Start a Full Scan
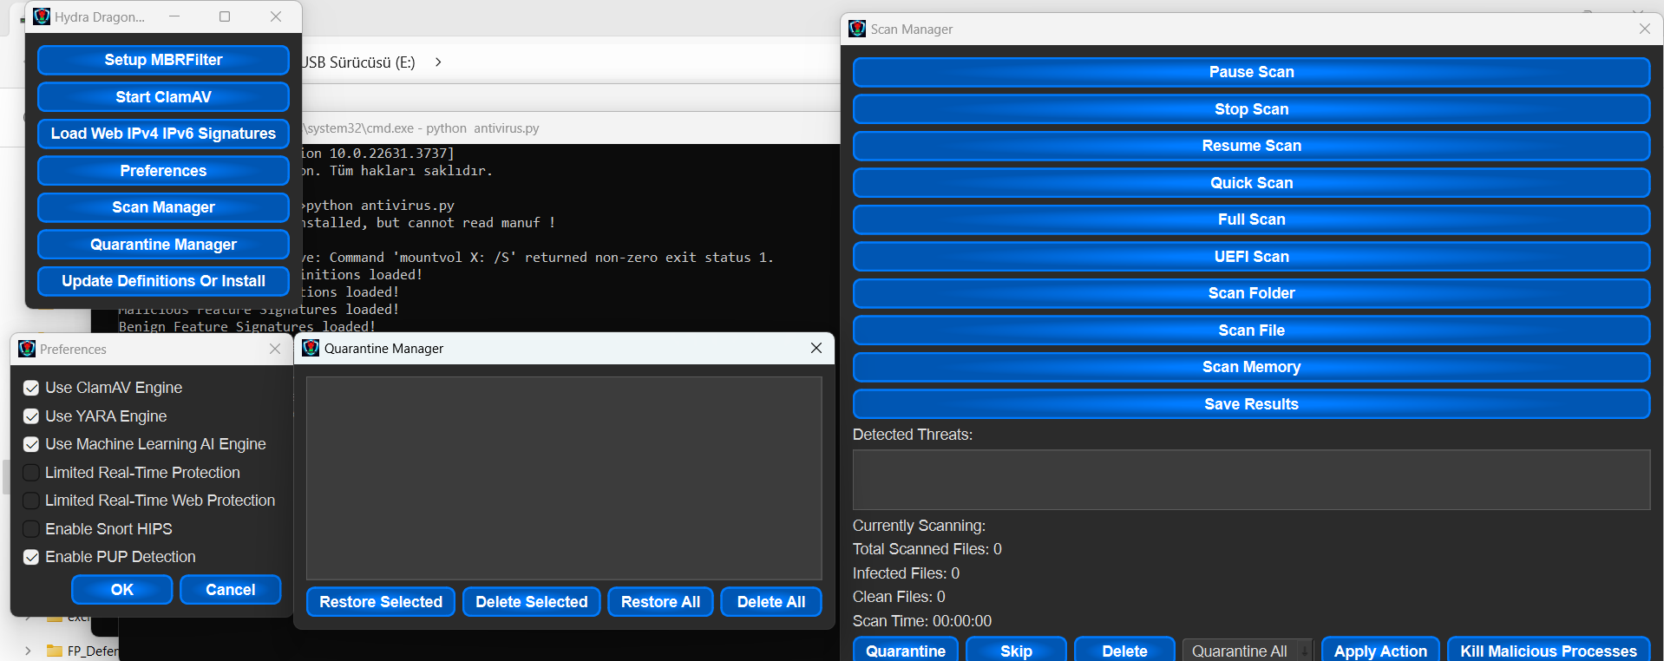The image size is (1664, 661). coord(1251,219)
